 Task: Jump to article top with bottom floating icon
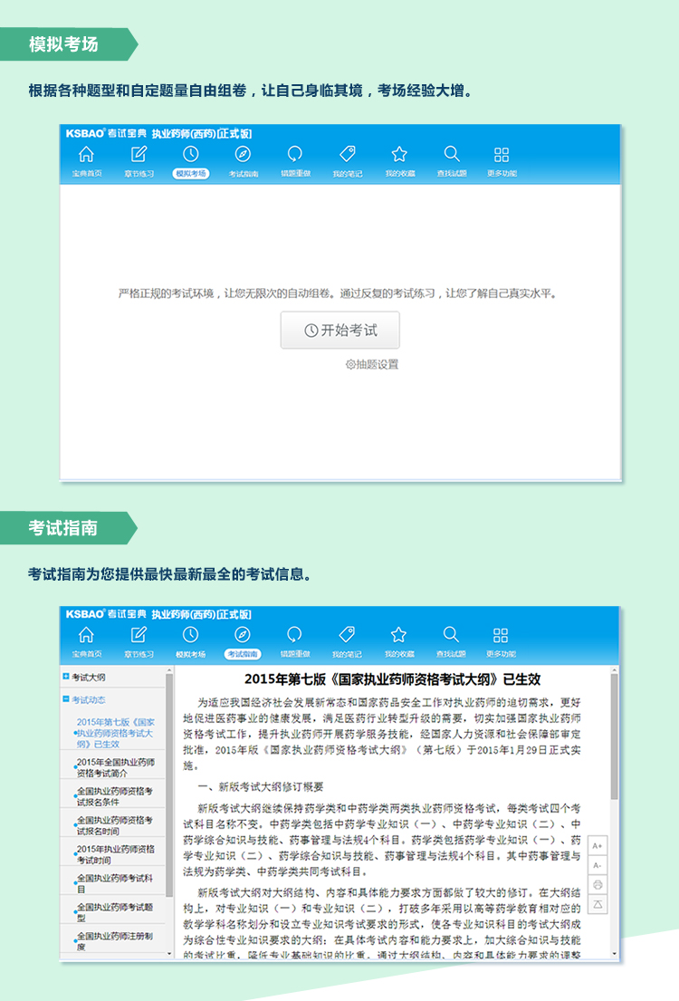[598, 904]
